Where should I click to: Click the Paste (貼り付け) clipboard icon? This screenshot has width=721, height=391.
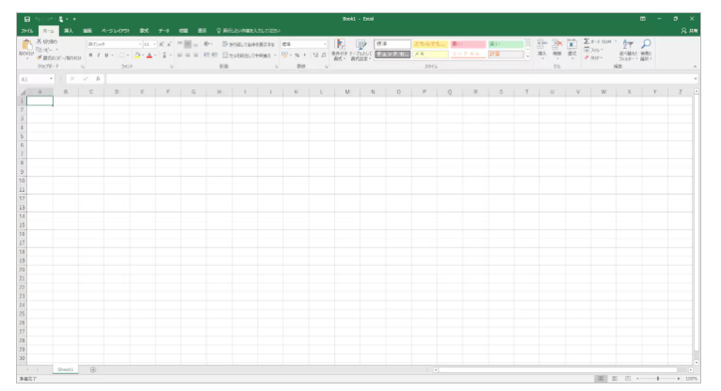coord(13,46)
